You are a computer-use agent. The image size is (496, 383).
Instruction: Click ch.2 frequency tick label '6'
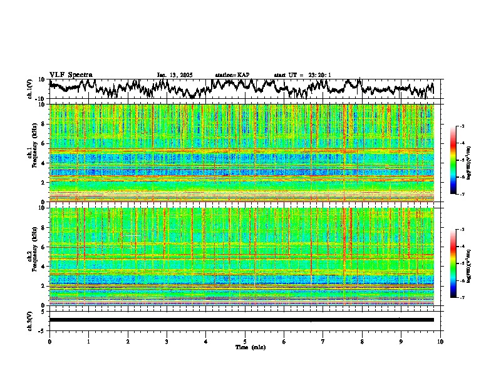pyautogui.click(x=44, y=247)
